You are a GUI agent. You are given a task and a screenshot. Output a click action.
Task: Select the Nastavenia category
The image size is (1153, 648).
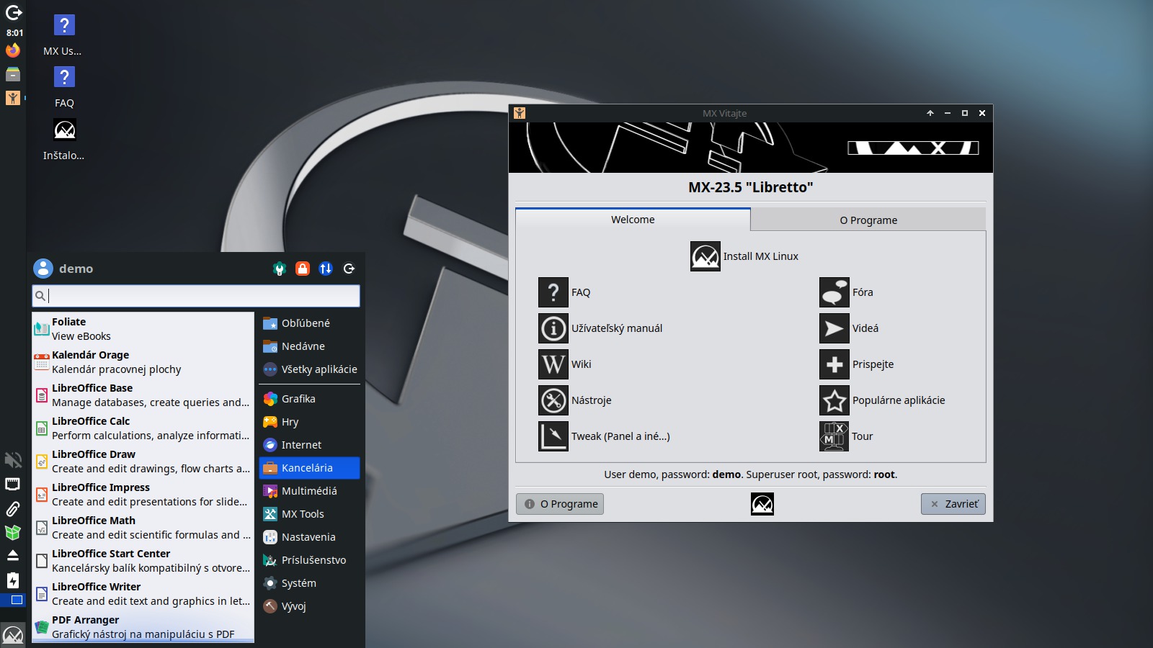(310, 537)
